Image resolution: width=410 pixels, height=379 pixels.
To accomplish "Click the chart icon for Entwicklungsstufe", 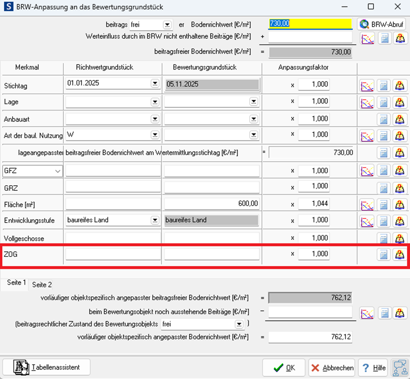I will tap(367, 221).
